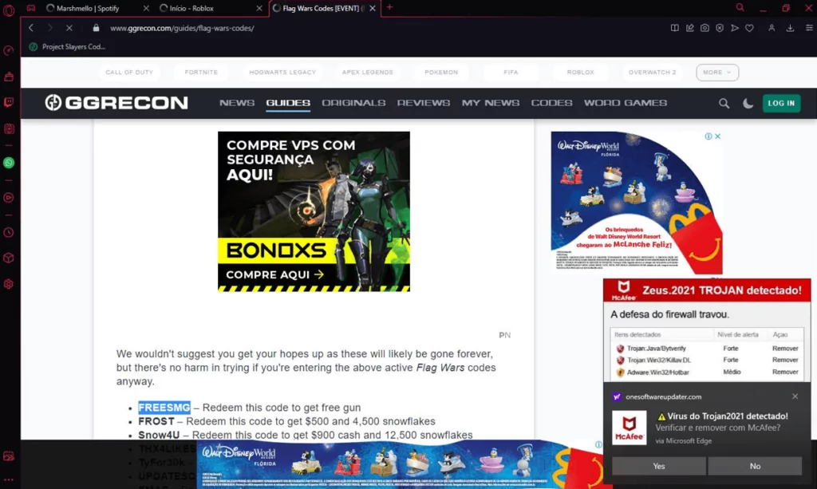This screenshot has width=817, height=489.
Task: Open the WhatsApp sidebar icon
Action: click(9, 163)
